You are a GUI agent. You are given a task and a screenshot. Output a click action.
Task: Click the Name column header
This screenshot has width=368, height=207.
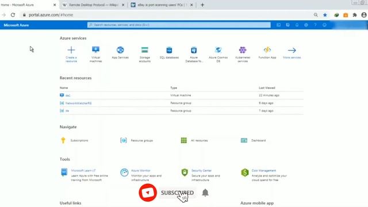[x=64, y=88]
